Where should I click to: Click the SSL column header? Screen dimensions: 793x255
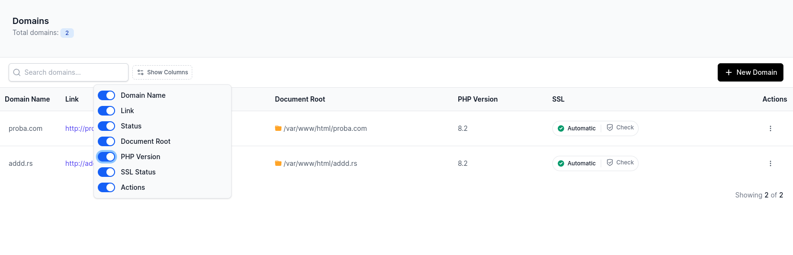[x=558, y=99]
